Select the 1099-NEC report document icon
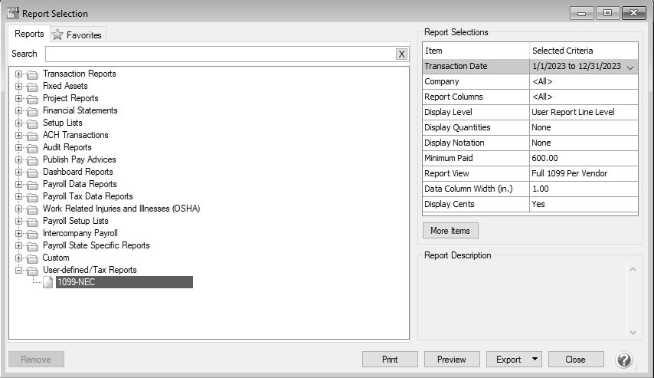The image size is (654, 378). click(48, 282)
